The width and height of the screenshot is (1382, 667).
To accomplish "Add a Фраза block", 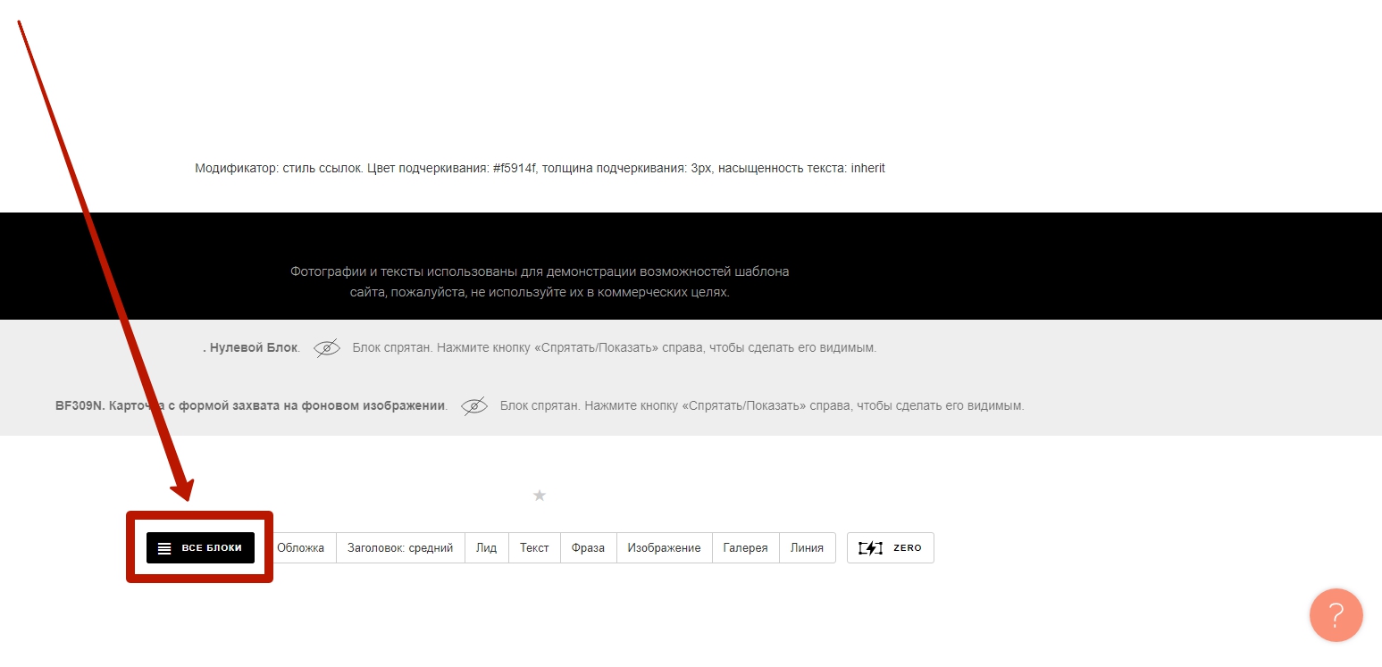I will click(589, 548).
